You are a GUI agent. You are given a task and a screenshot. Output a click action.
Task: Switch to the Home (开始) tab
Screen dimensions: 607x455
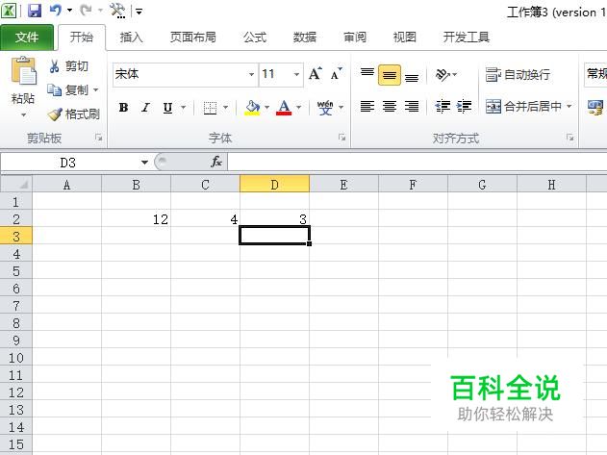(x=82, y=38)
